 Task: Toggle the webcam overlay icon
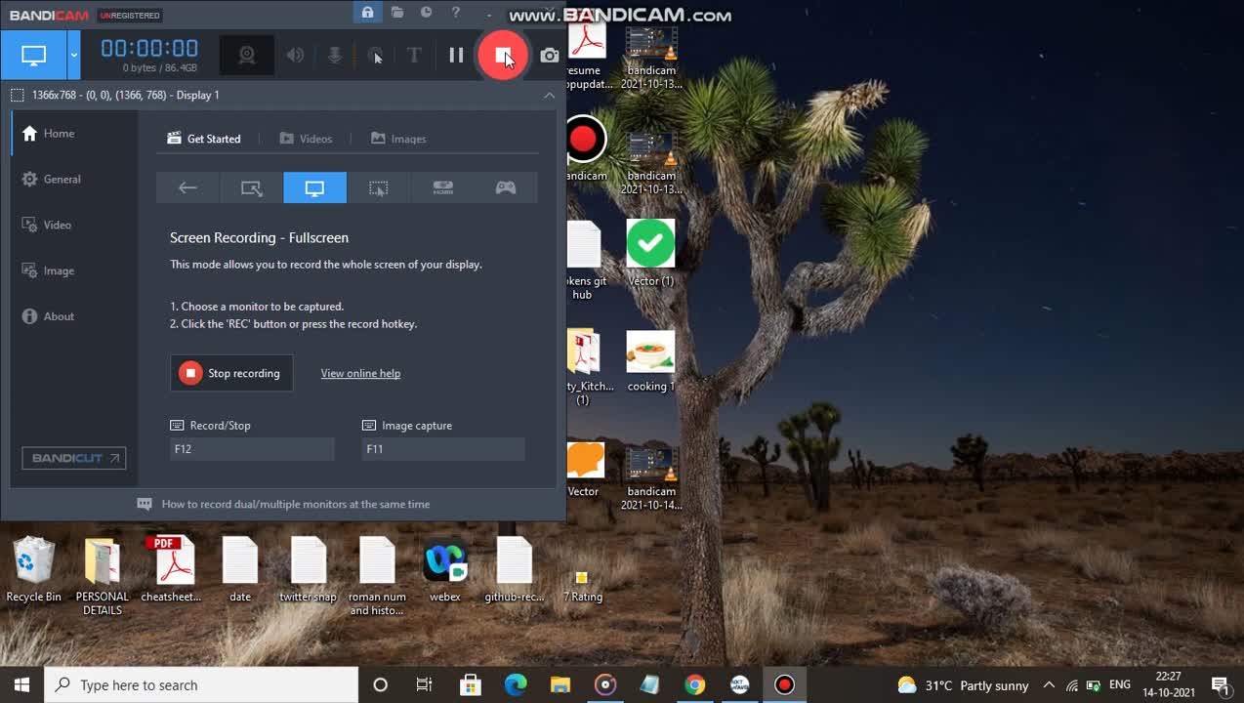pyautogui.click(x=247, y=56)
